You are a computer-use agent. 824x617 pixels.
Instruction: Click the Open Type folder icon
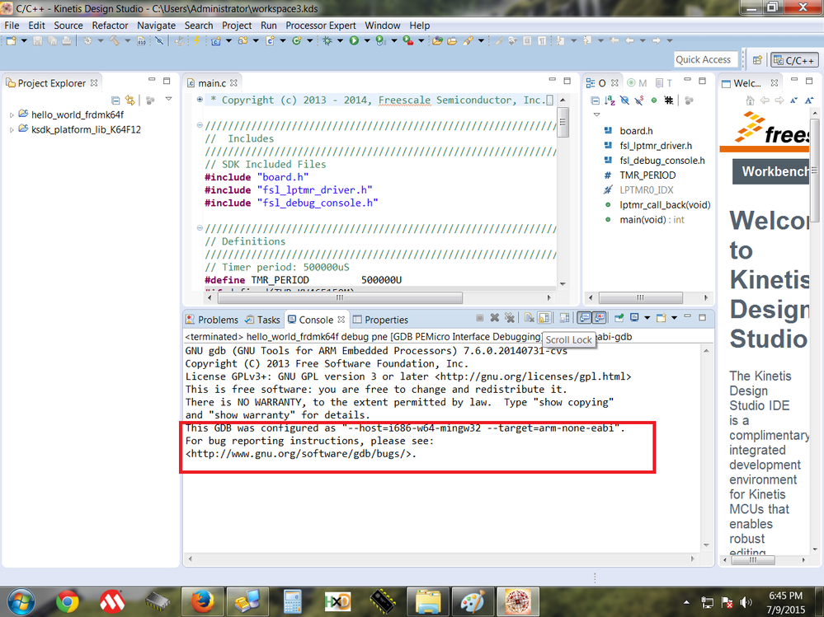click(437, 40)
